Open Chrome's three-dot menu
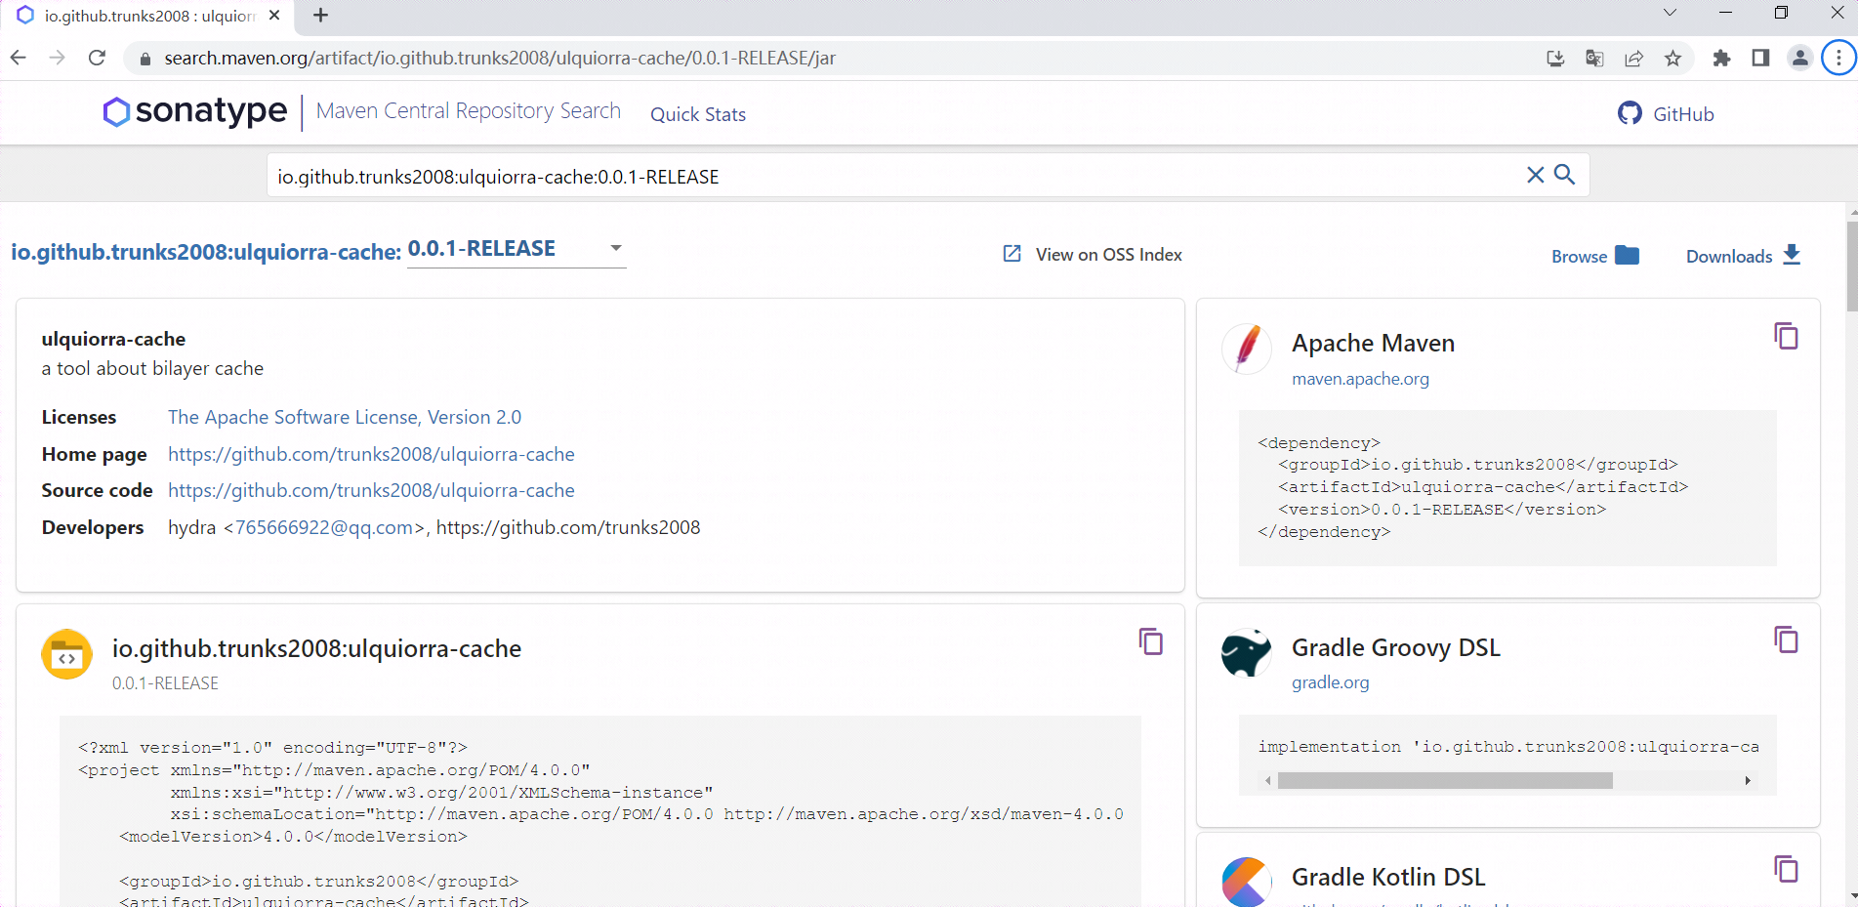Image resolution: width=1858 pixels, height=907 pixels. coord(1838,58)
